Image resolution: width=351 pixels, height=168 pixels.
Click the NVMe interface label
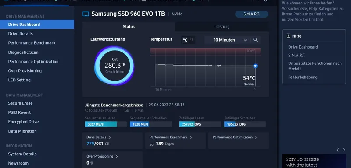pyautogui.click(x=177, y=14)
